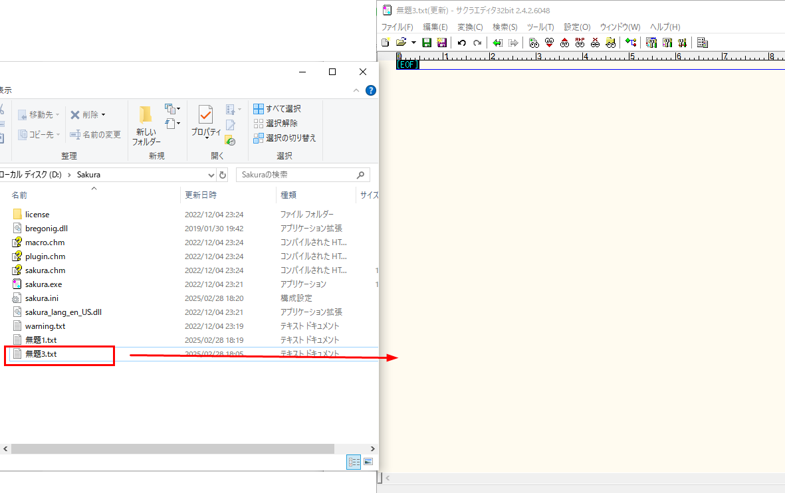Click the find previous icon with up arrow

565,43
